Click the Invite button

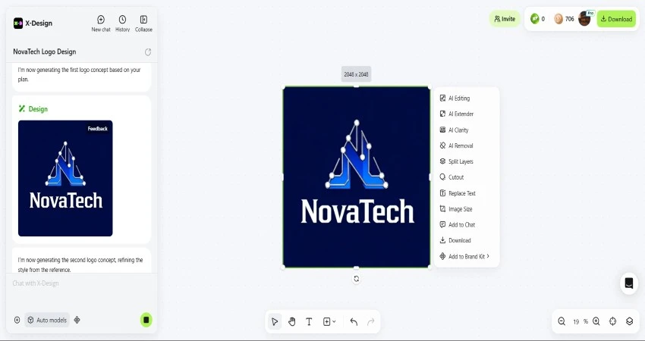(505, 19)
